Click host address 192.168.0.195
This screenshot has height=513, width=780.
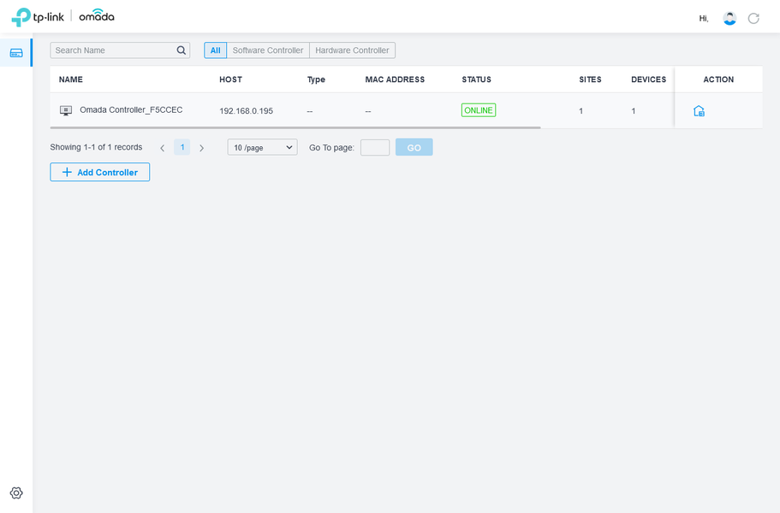coord(247,111)
